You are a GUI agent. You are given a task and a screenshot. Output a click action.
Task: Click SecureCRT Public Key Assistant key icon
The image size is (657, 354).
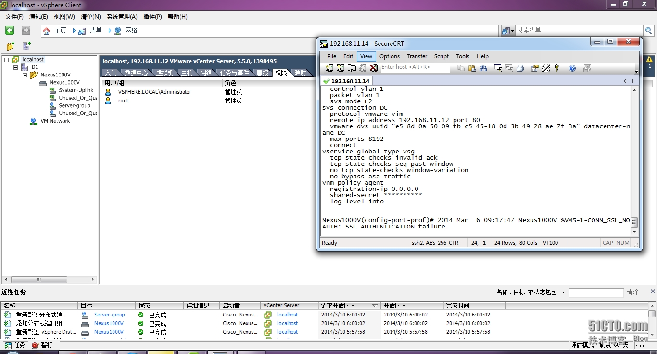tap(557, 68)
